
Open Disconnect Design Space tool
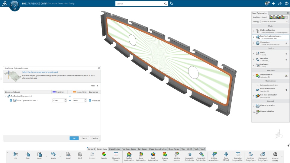tap(263, 156)
